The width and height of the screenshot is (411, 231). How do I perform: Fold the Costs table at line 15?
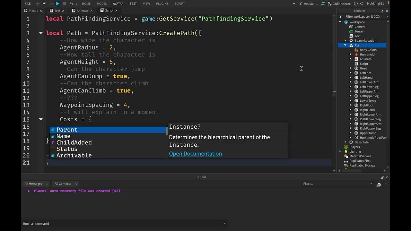coord(41,119)
